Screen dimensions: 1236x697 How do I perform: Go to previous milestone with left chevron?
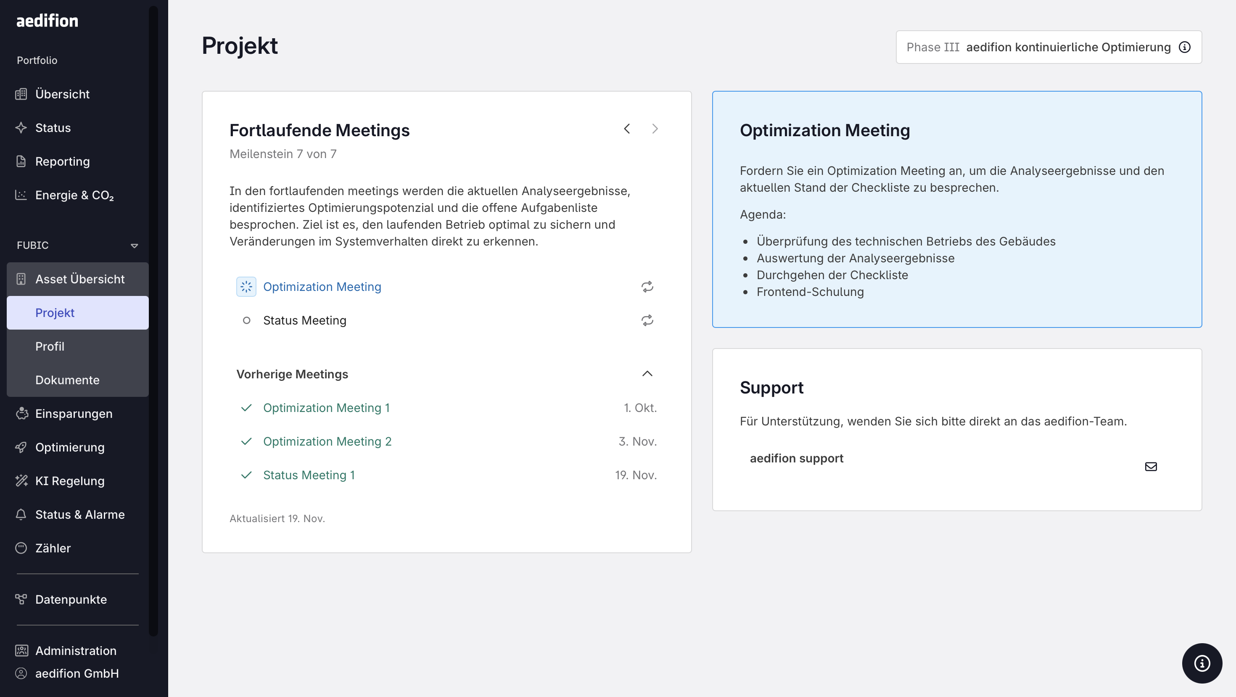(x=627, y=129)
